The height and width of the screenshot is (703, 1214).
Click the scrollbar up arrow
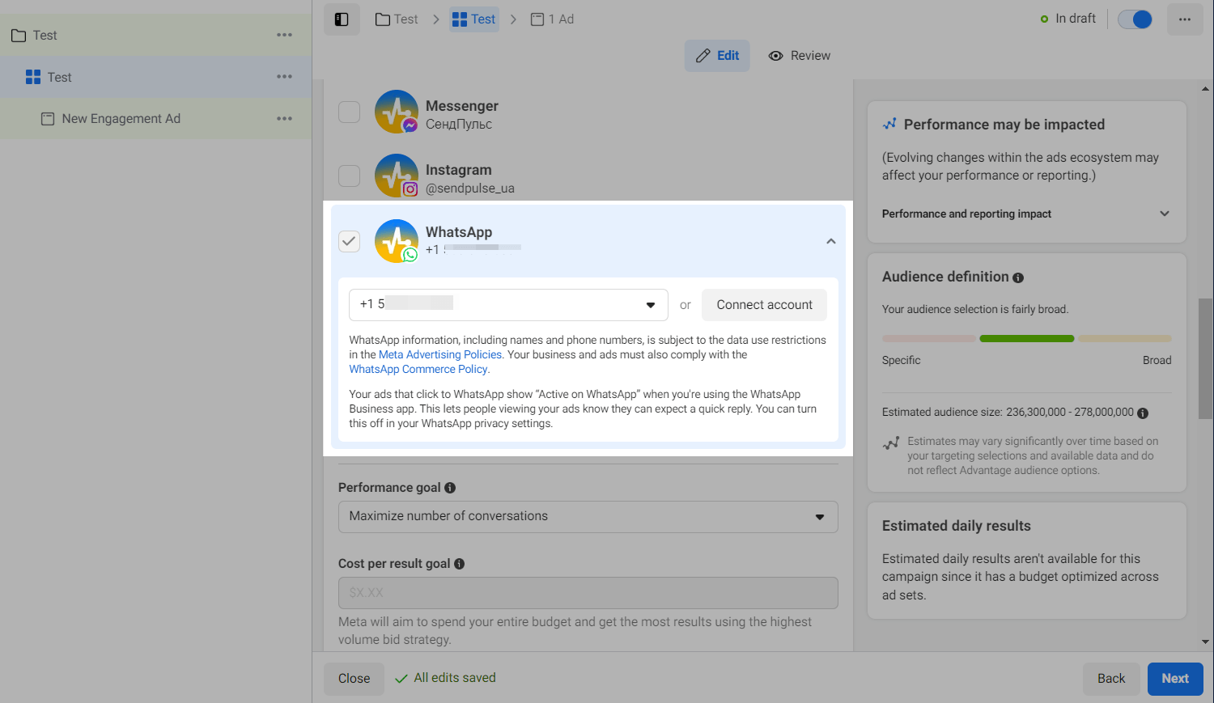(1205, 88)
